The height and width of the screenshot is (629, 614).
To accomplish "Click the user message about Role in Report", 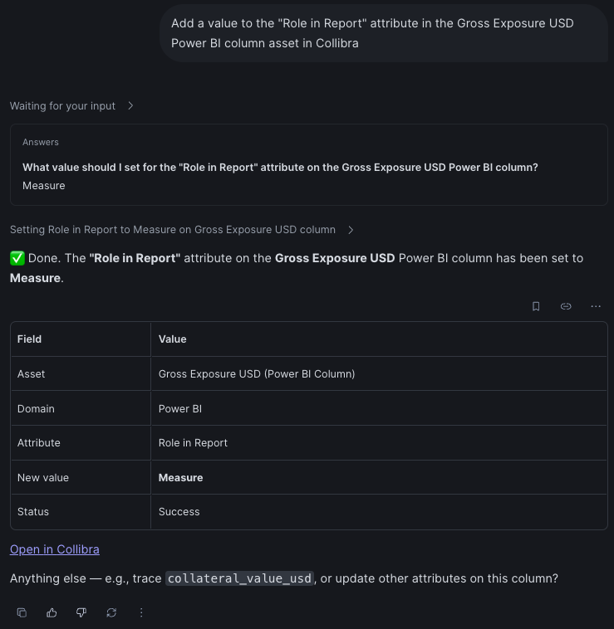I will point(384,33).
